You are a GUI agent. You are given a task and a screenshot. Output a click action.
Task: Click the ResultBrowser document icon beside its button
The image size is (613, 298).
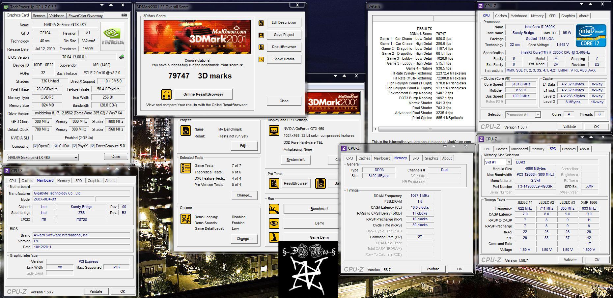(x=261, y=47)
